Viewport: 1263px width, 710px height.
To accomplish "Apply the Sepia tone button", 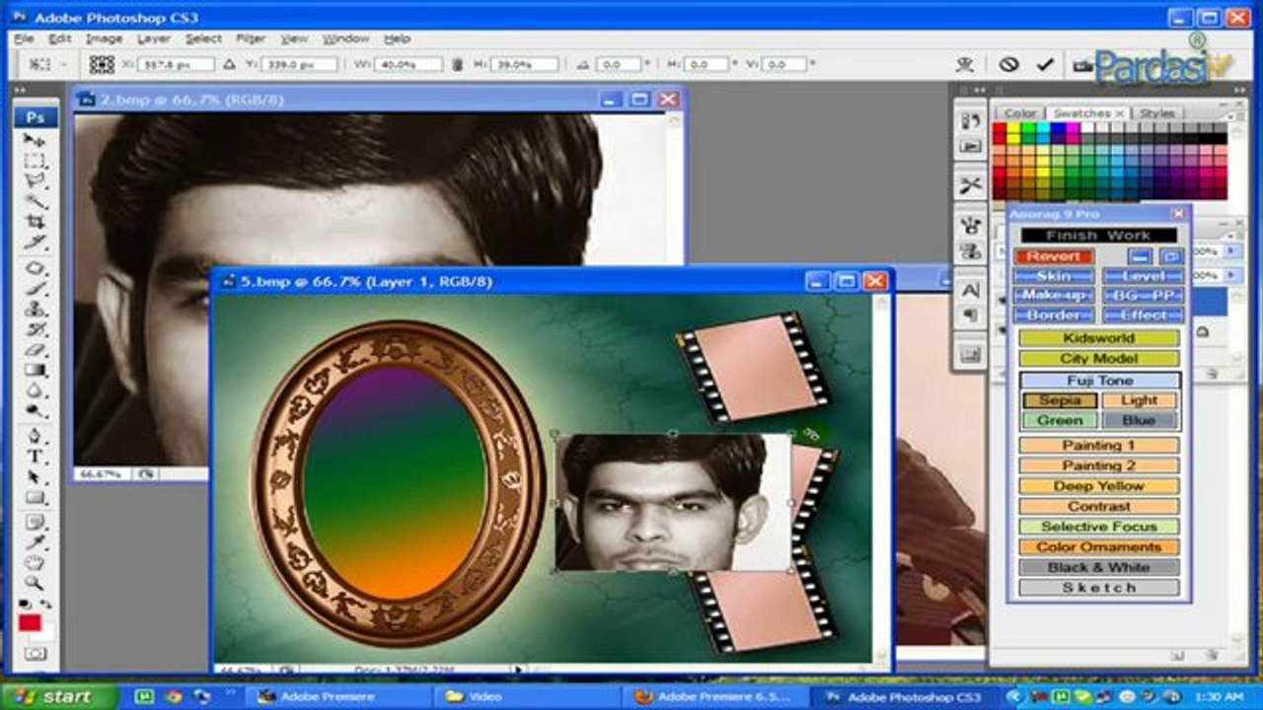I will coord(1060,400).
